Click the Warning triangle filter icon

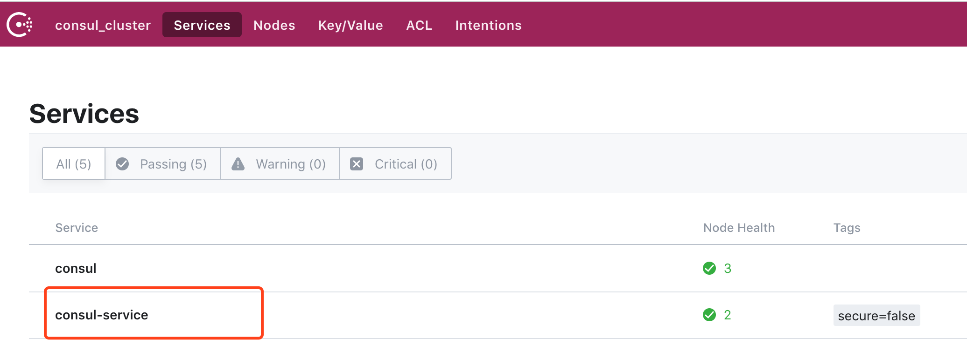[238, 164]
